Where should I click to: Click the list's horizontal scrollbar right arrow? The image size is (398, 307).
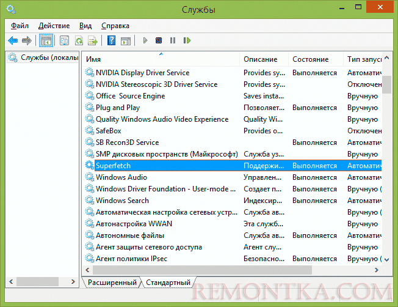tap(377, 270)
